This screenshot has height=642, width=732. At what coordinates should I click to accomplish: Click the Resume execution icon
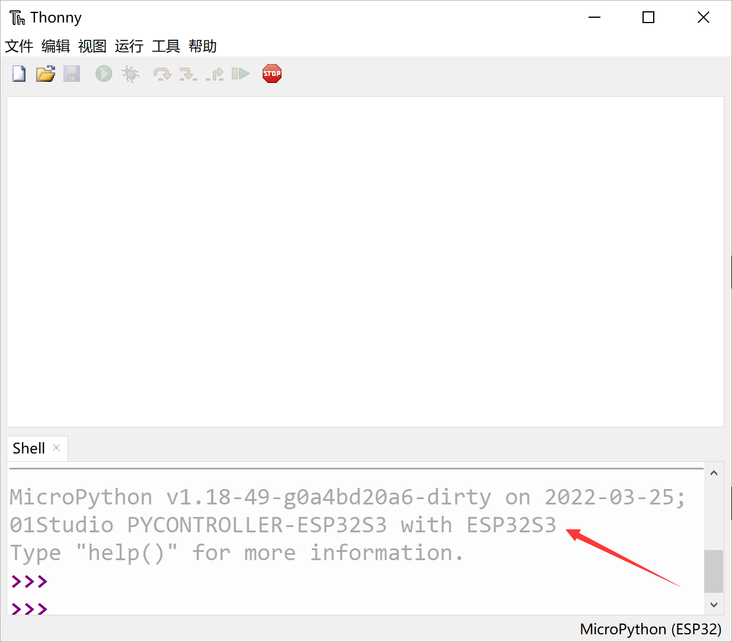point(240,74)
